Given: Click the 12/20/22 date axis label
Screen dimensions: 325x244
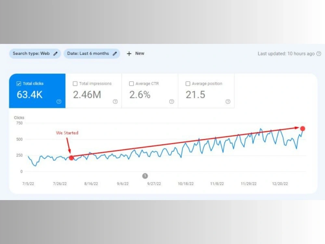Looking at the screenshot, I should (x=280, y=183).
